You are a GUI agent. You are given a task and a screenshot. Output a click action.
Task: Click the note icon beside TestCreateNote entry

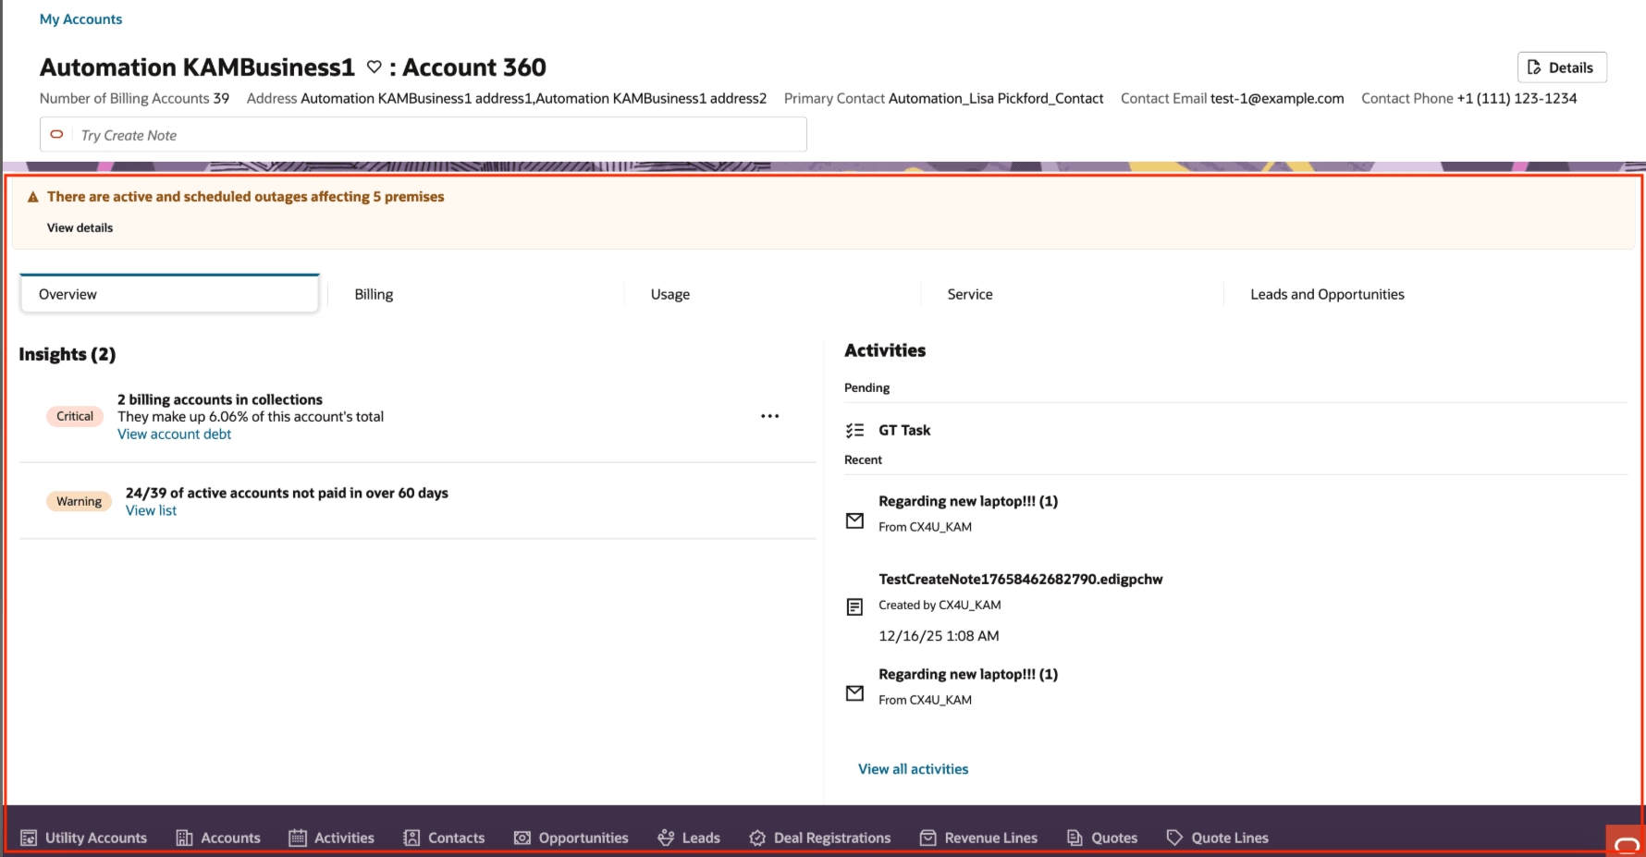click(854, 606)
